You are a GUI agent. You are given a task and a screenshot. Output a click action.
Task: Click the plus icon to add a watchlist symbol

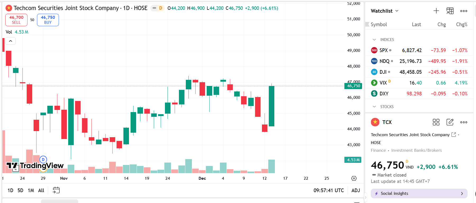coord(436,11)
